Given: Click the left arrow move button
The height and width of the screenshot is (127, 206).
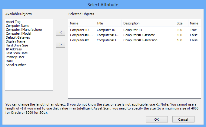Looking at the screenshot, I should pos(61,32).
